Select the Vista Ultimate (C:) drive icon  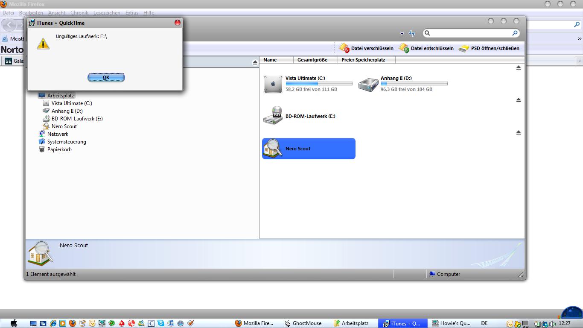pos(273,84)
